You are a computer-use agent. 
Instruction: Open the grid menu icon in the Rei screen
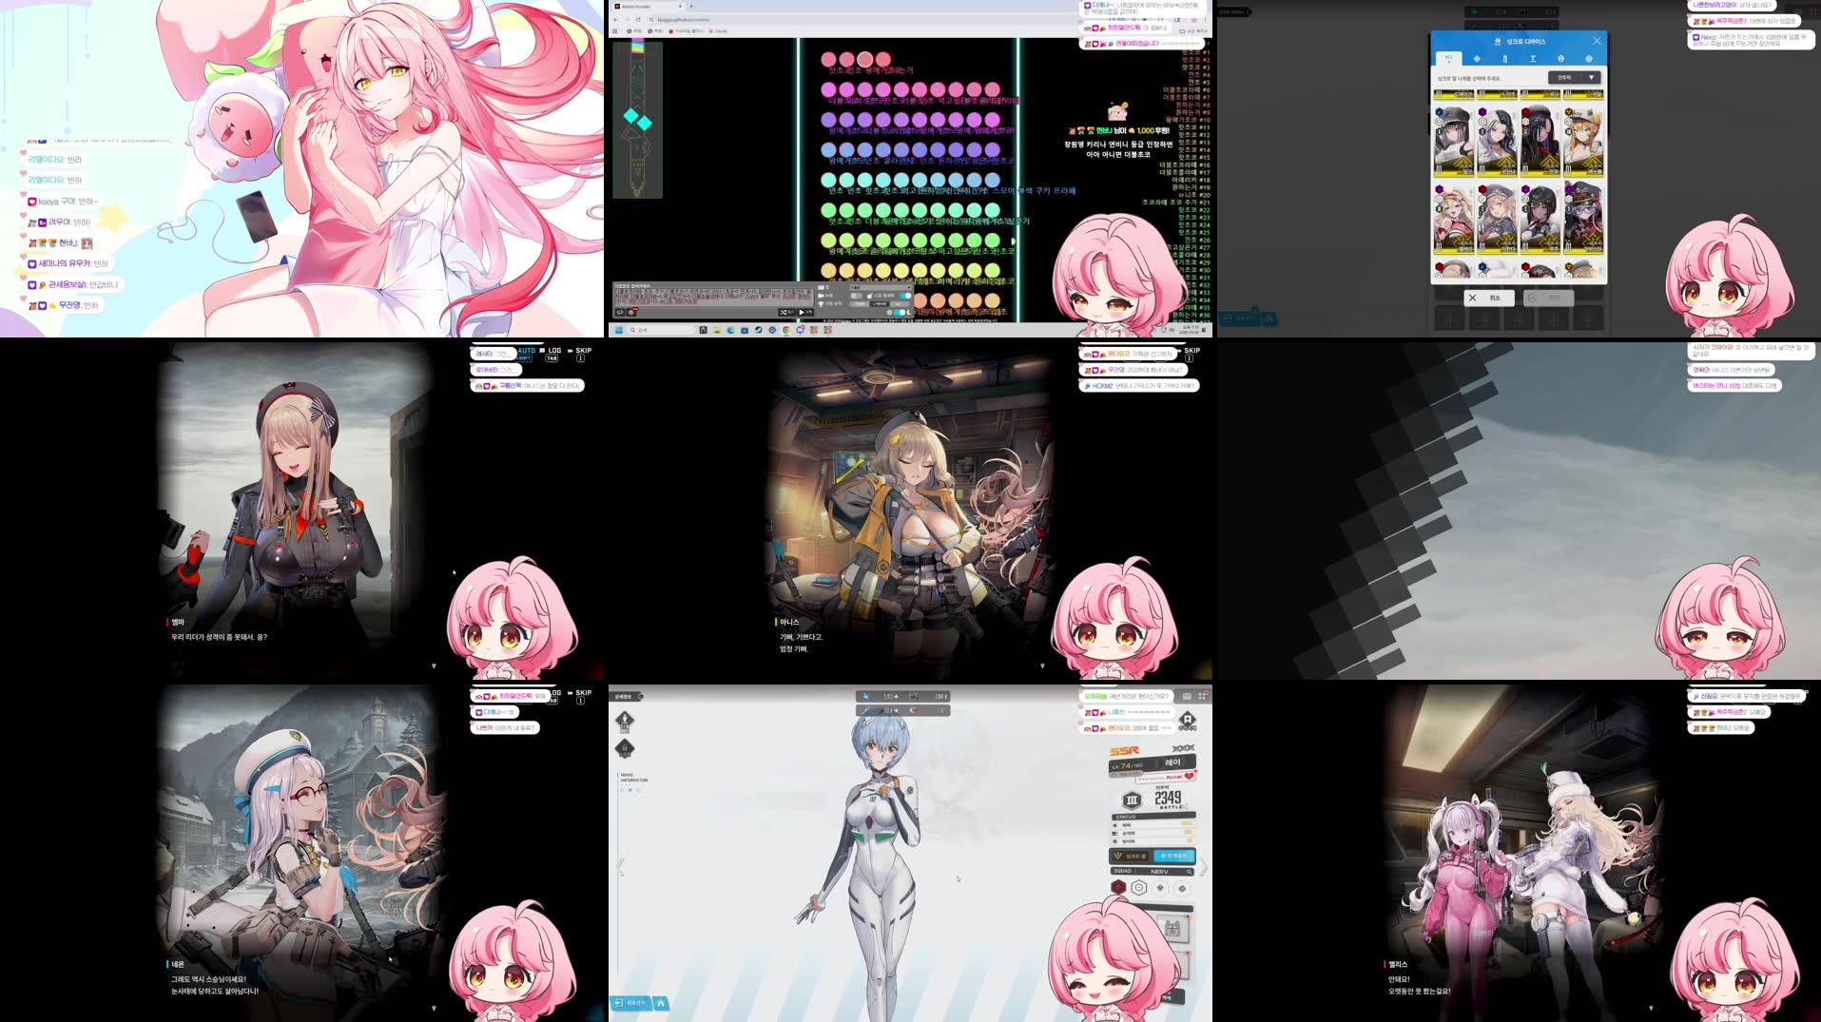1203,696
